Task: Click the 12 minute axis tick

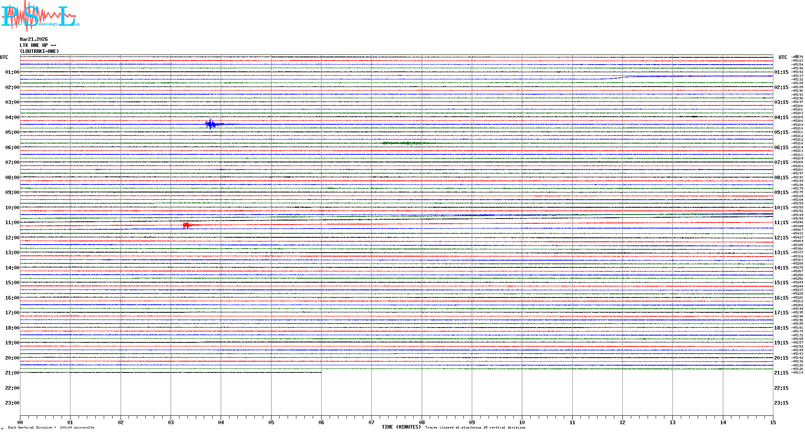Action: (622, 422)
